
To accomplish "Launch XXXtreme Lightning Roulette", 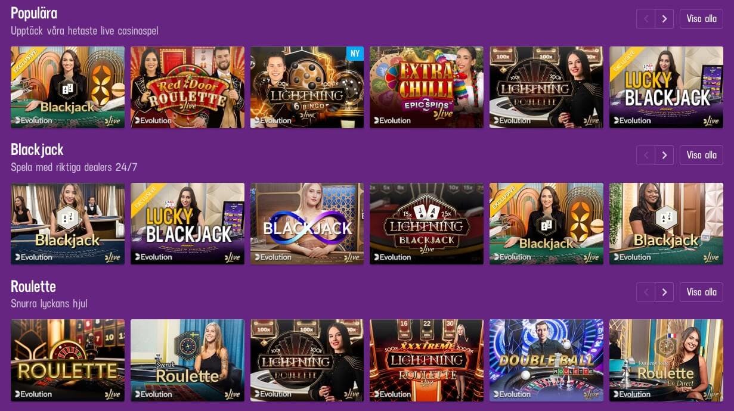I will [x=426, y=360].
